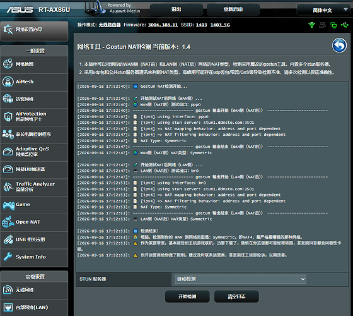
Task: Click the firmware version 3004.388.11 link
Action: [163, 25]
